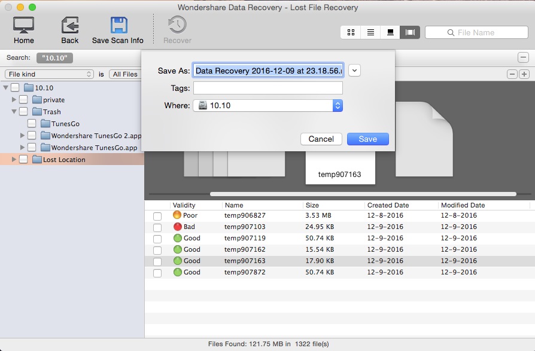535x351 pixels.
Task: Click the search magnifier icon
Action: point(451,33)
